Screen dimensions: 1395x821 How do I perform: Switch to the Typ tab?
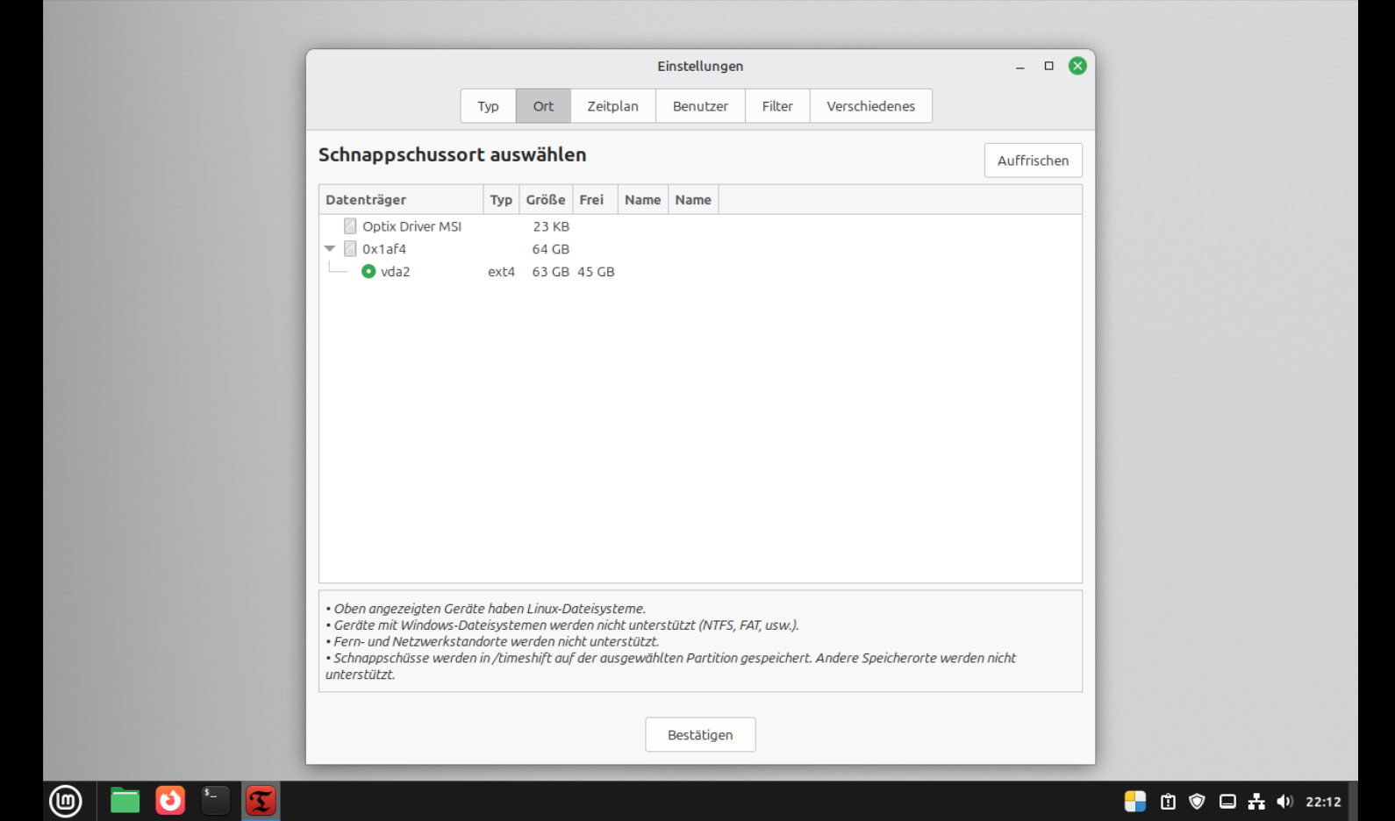[x=488, y=106]
